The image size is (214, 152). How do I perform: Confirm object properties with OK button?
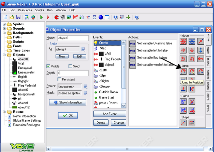68,115
